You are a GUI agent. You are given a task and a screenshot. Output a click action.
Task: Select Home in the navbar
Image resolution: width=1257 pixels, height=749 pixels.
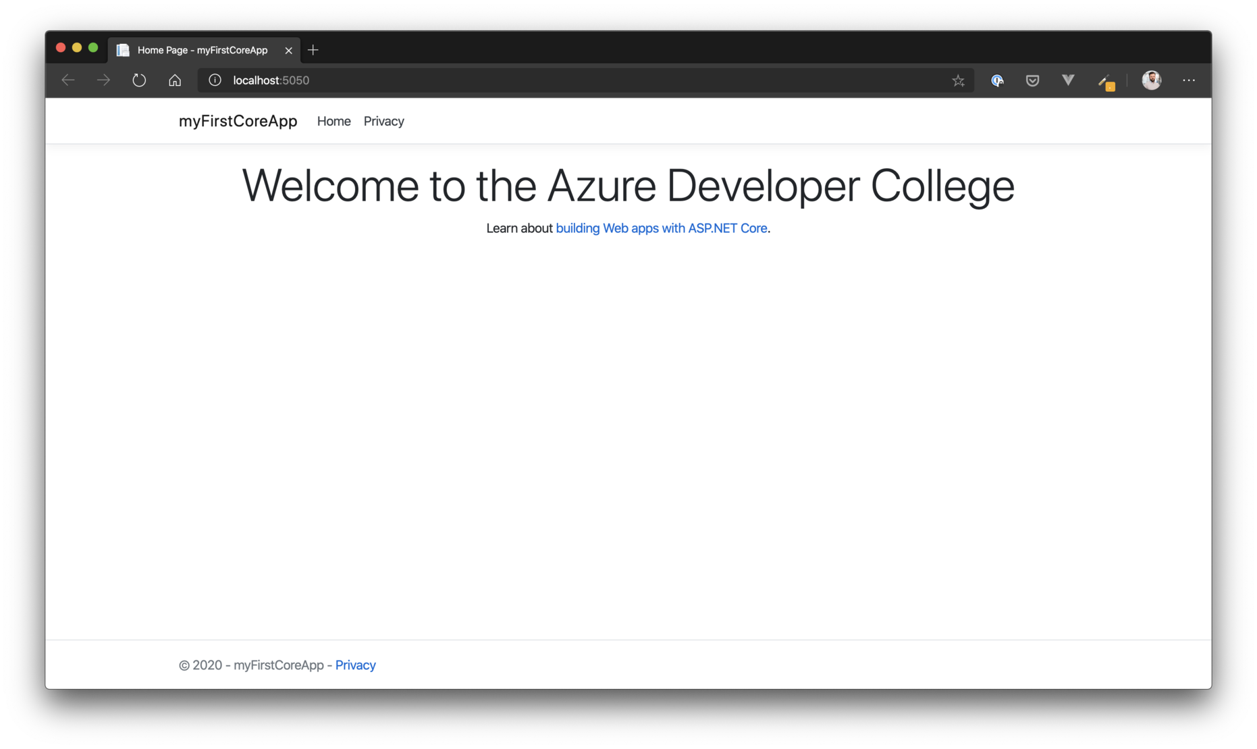(333, 121)
